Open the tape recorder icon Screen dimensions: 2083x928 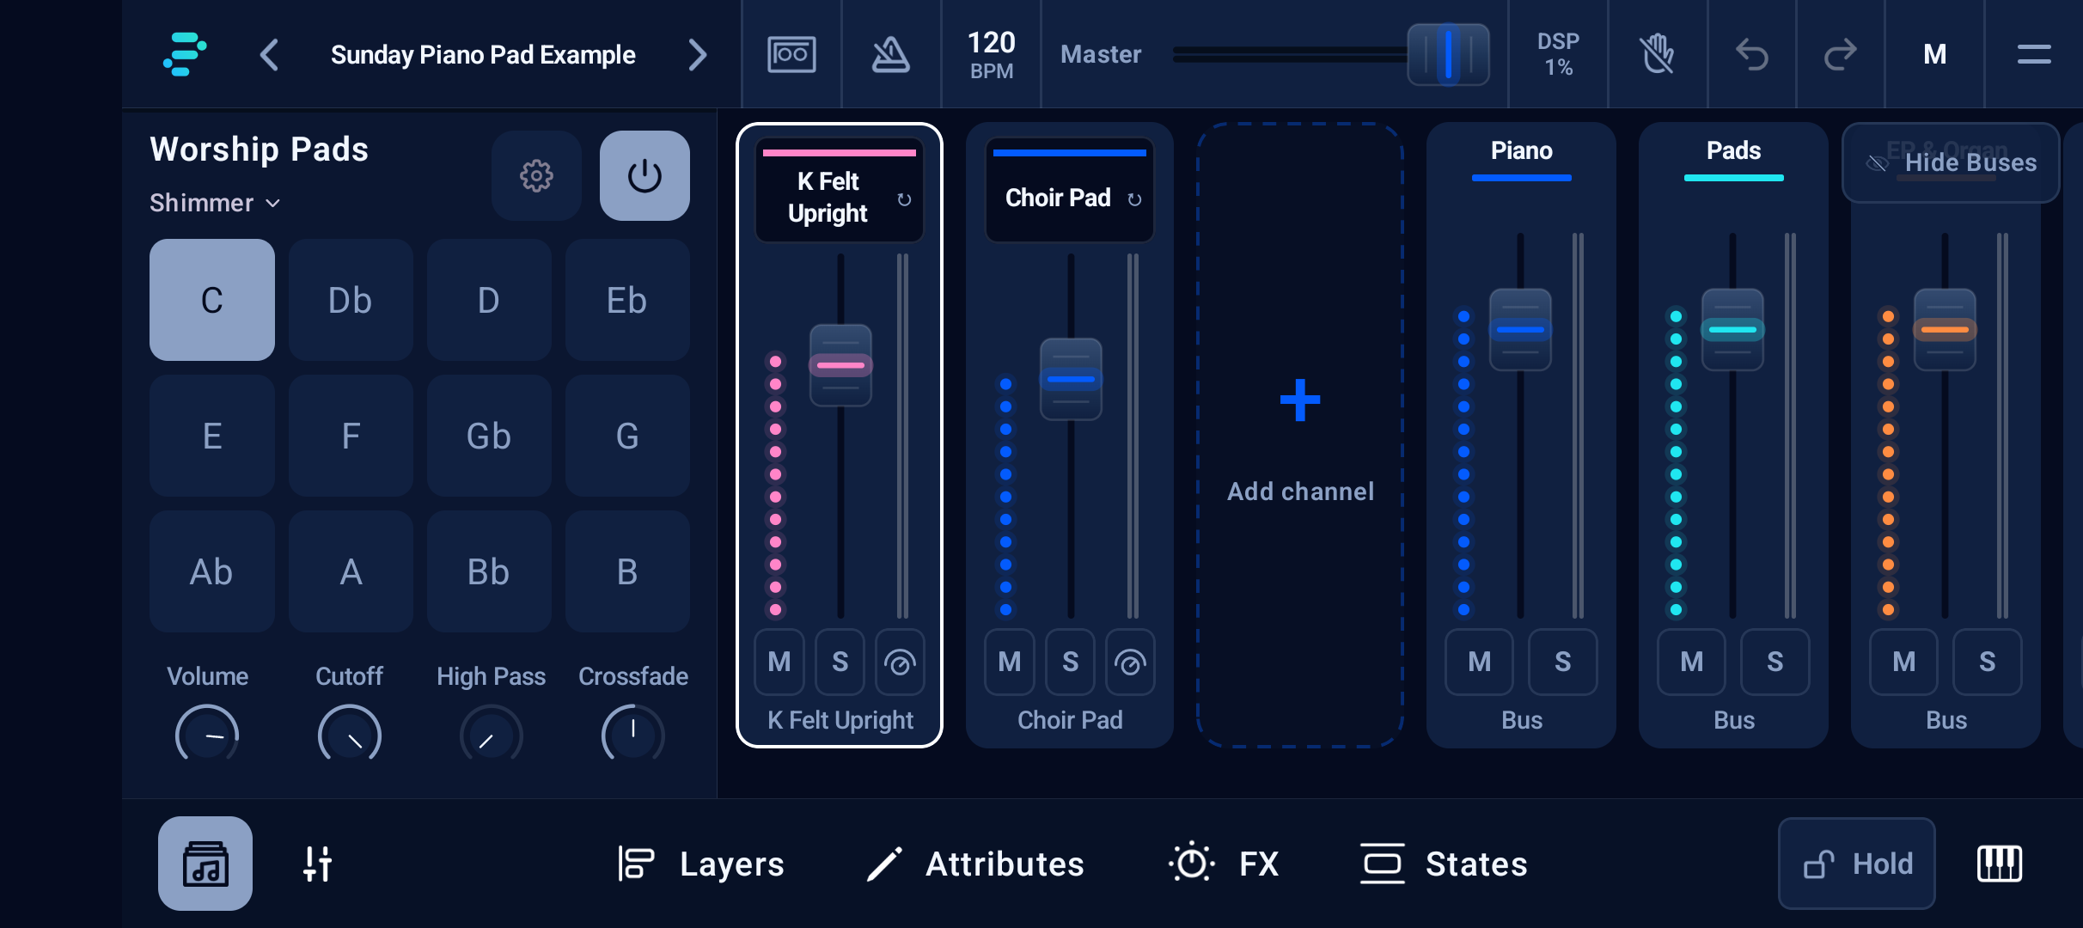(x=791, y=54)
